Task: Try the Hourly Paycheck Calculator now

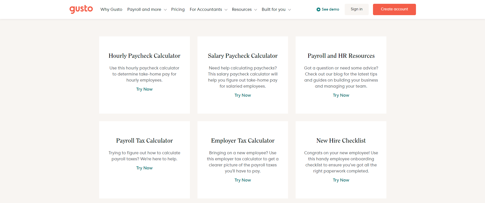Action: coord(144,89)
